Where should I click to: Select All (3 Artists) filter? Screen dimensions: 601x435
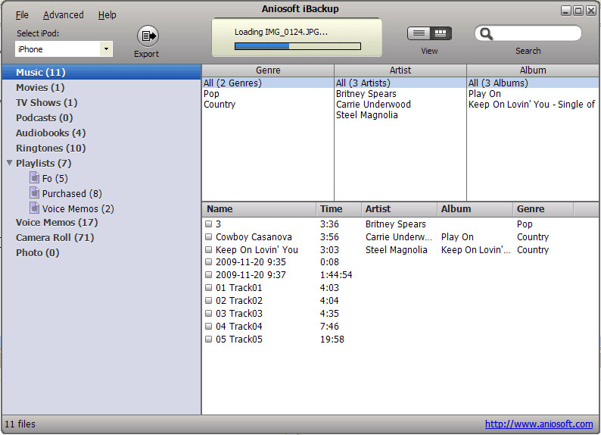click(x=400, y=83)
